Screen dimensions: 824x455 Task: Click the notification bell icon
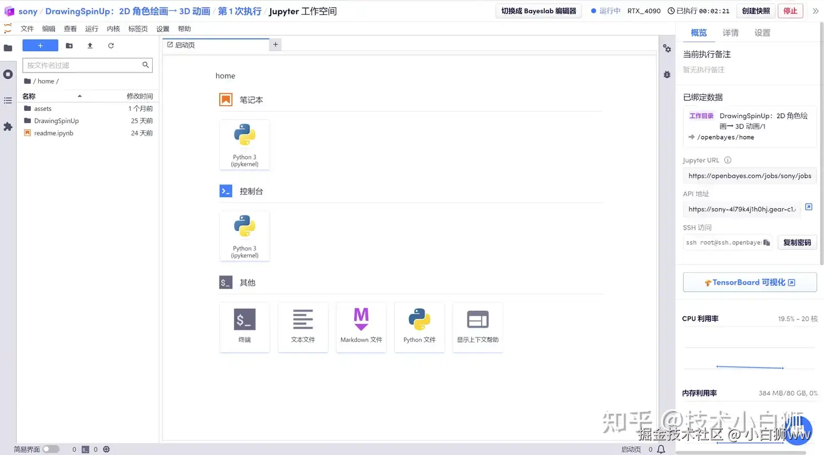pos(661,450)
